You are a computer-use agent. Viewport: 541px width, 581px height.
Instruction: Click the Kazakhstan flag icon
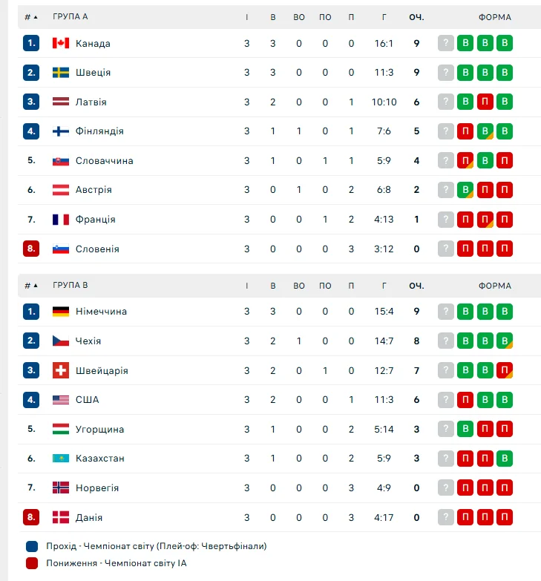point(61,459)
